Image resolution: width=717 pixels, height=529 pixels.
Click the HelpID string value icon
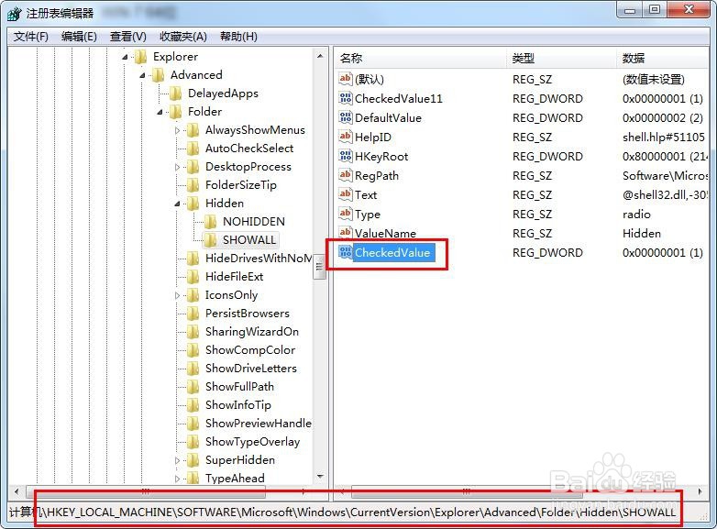tap(346, 137)
